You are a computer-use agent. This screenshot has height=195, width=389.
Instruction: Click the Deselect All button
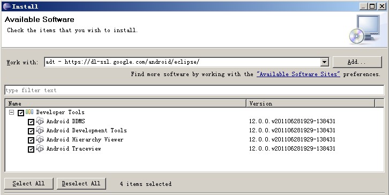[x=81, y=184]
